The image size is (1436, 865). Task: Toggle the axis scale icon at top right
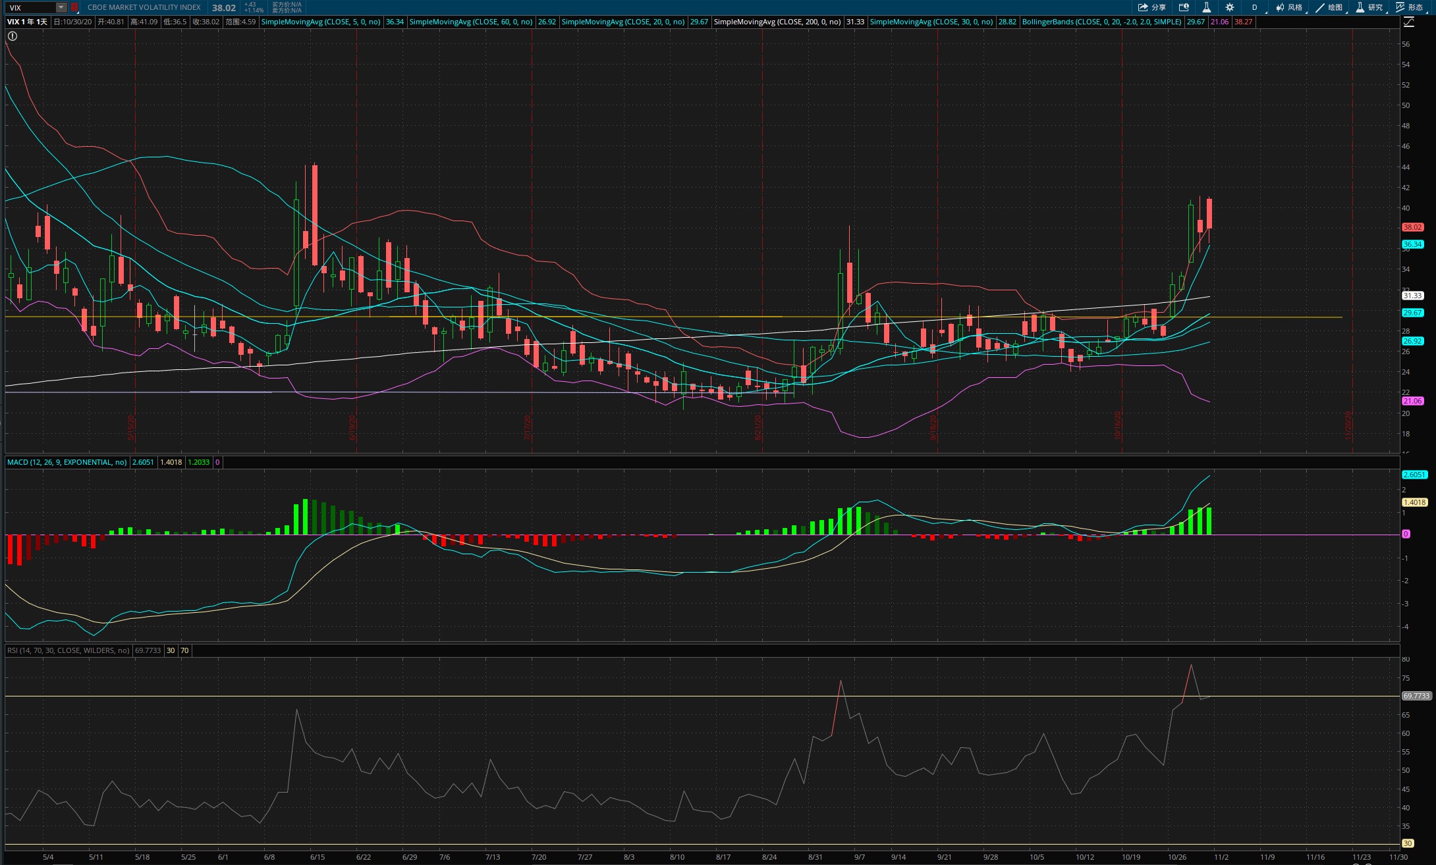click(1408, 22)
